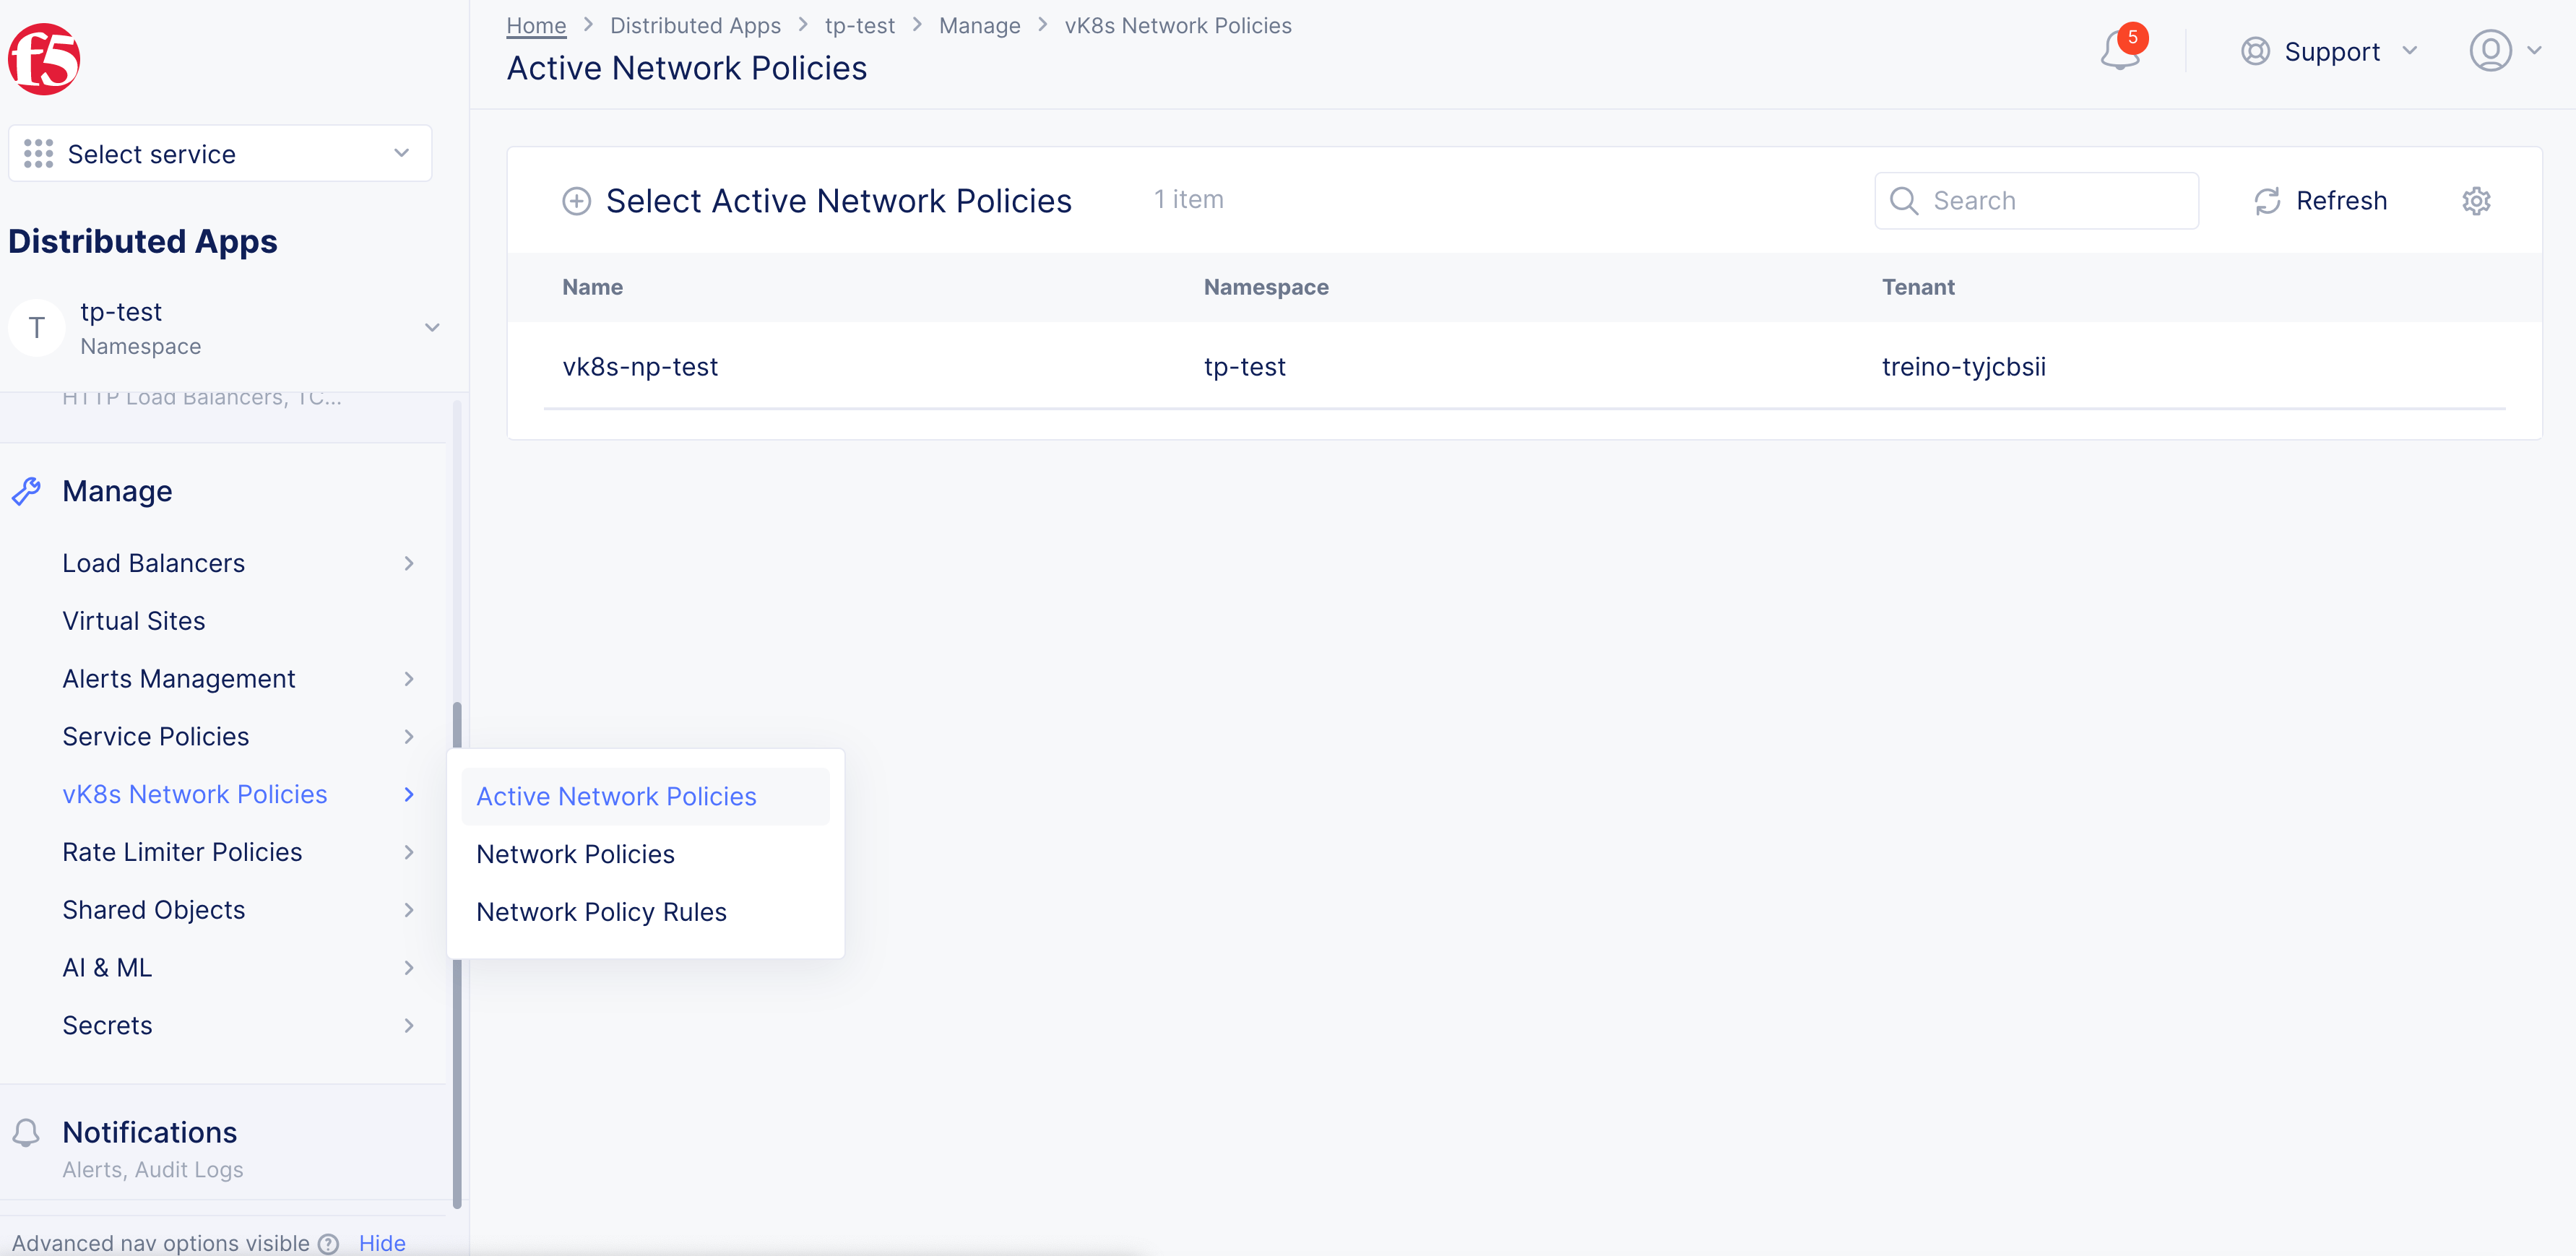Select Network Policies from the flyout menu

(x=575, y=853)
